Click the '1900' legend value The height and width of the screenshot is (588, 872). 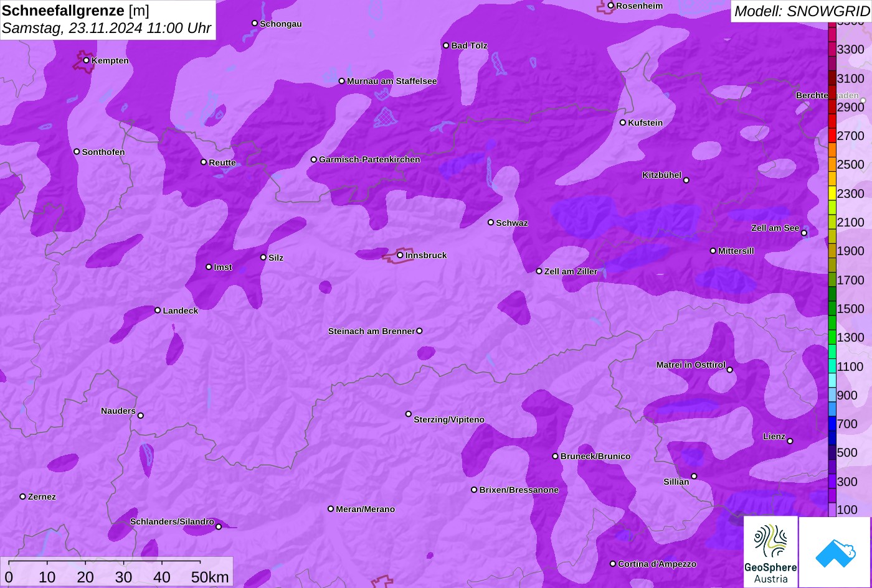[x=851, y=251]
